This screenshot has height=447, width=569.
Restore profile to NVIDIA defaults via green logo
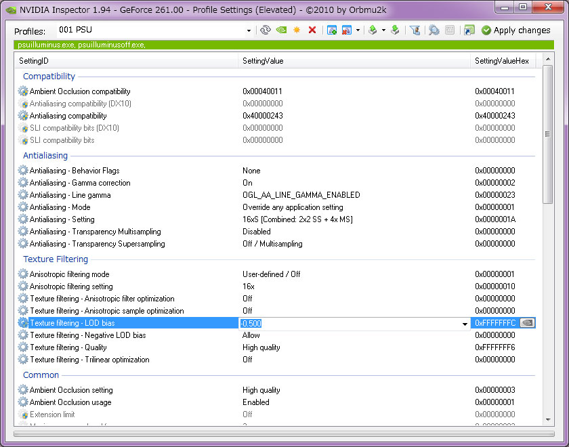pos(281,30)
